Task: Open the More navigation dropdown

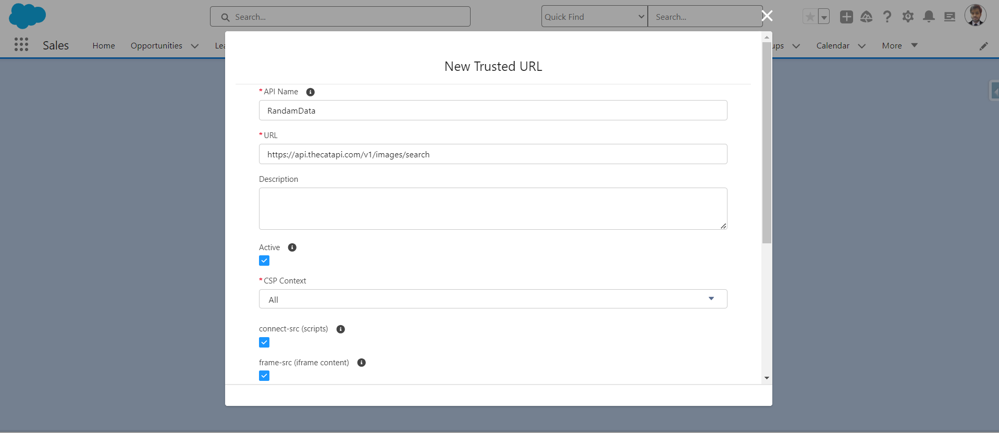Action: pyautogui.click(x=899, y=46)
